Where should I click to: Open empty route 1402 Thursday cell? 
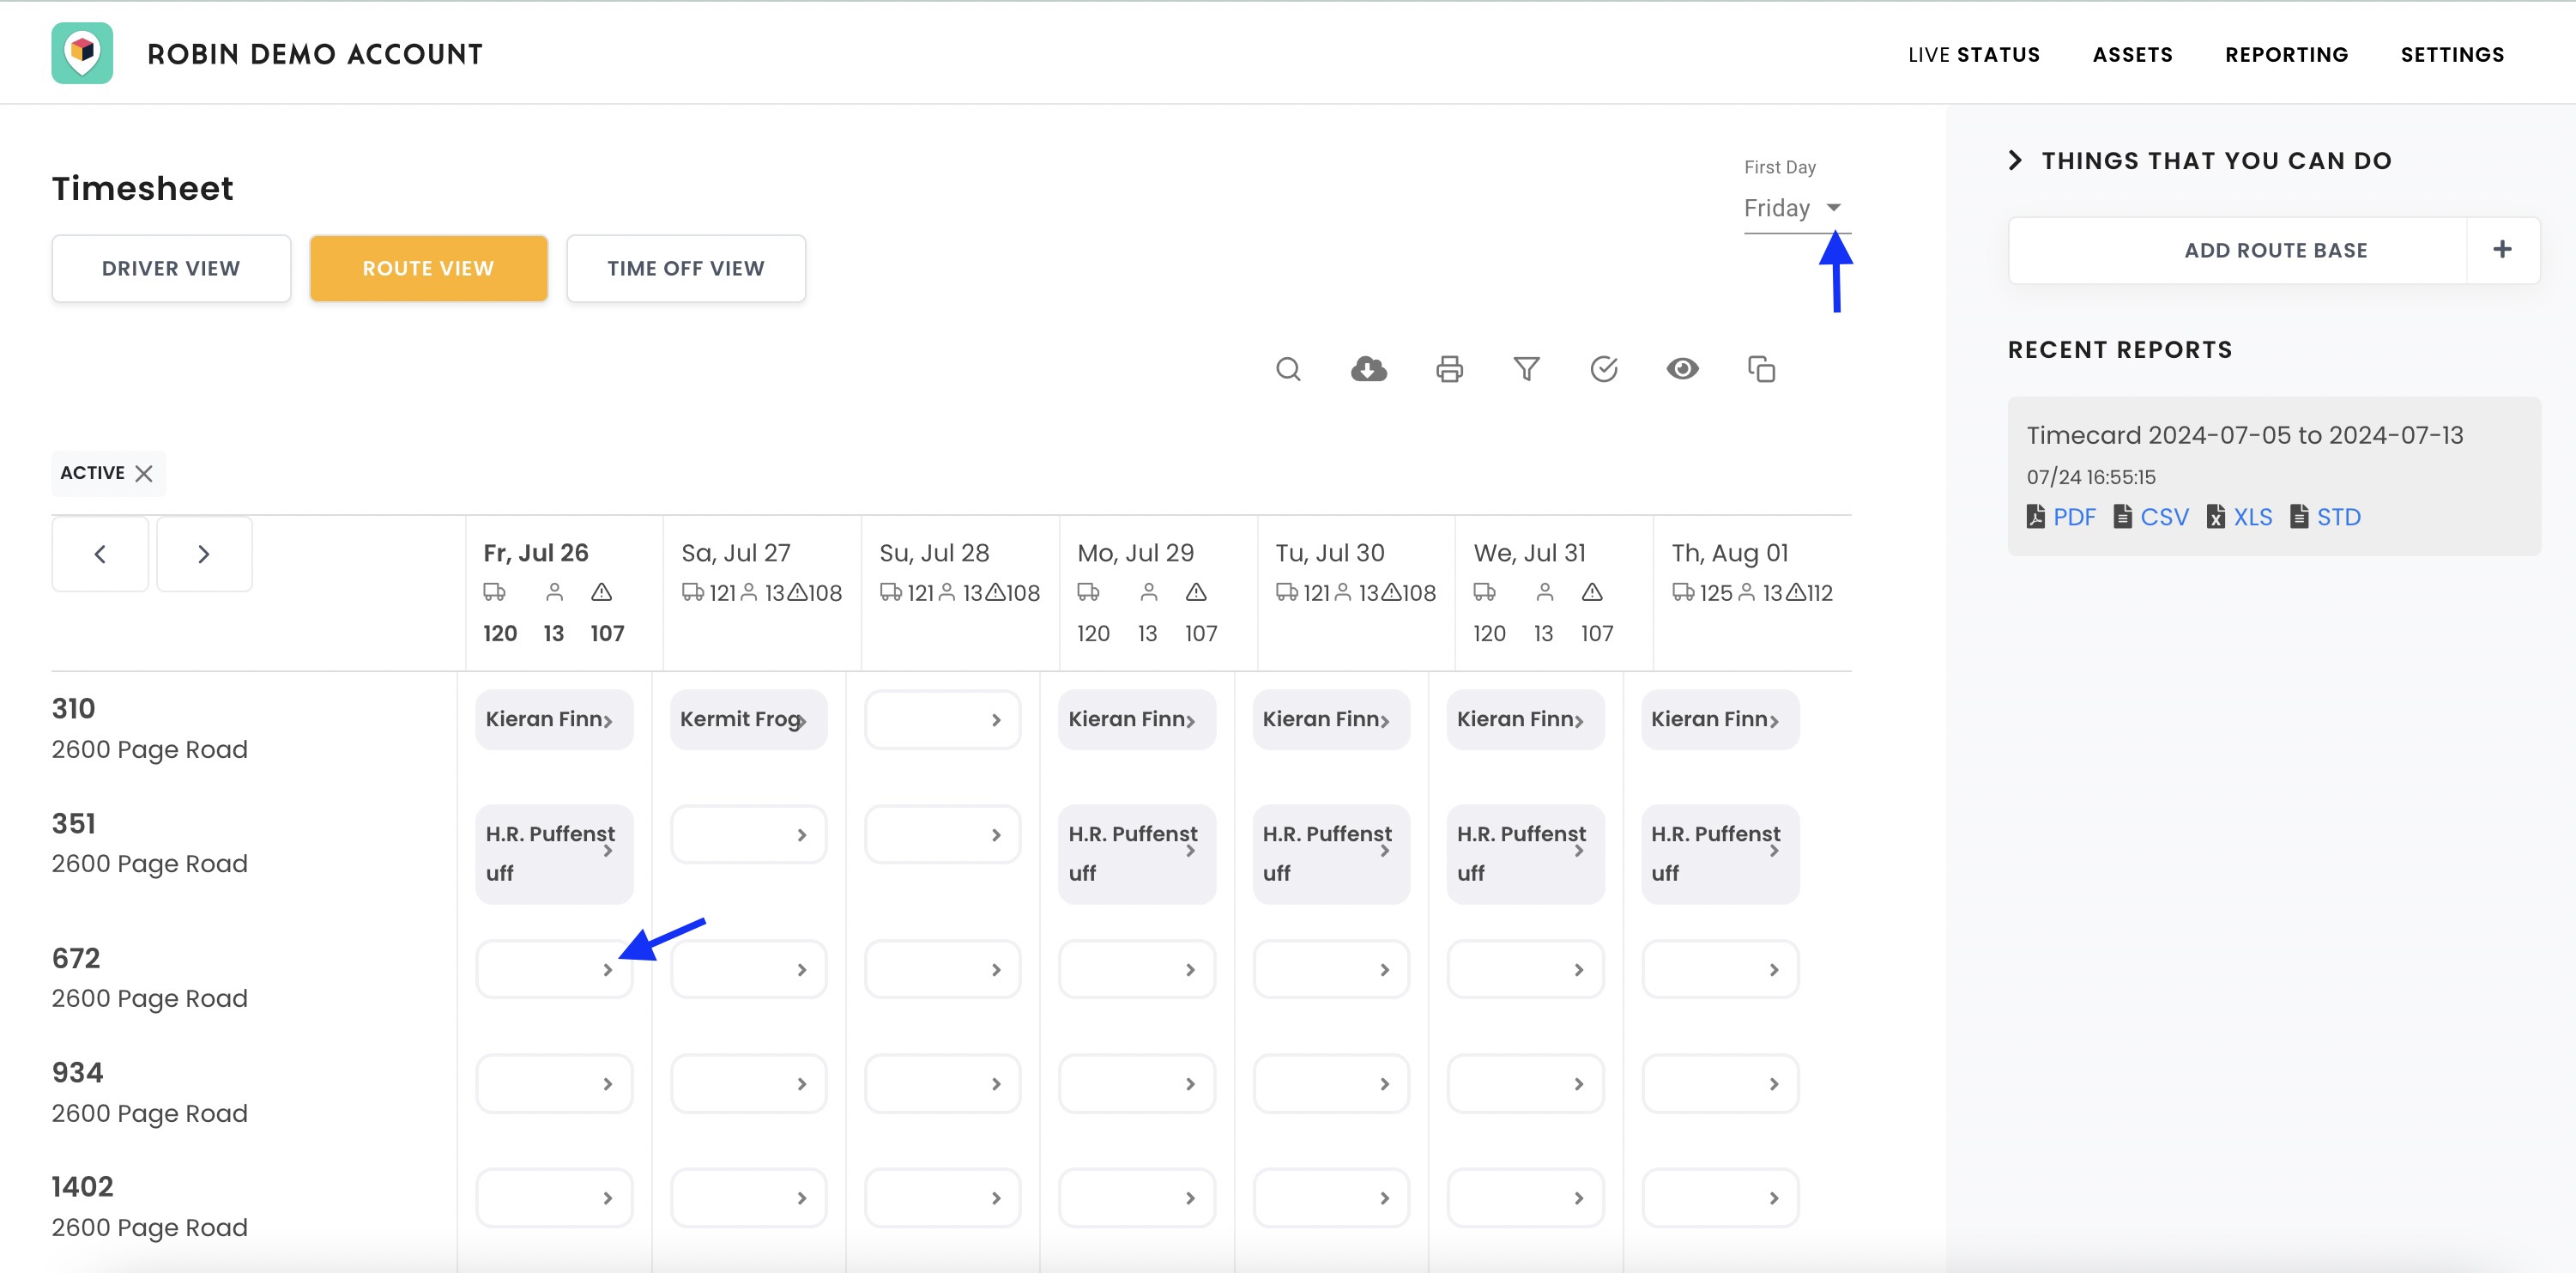1720,1198
